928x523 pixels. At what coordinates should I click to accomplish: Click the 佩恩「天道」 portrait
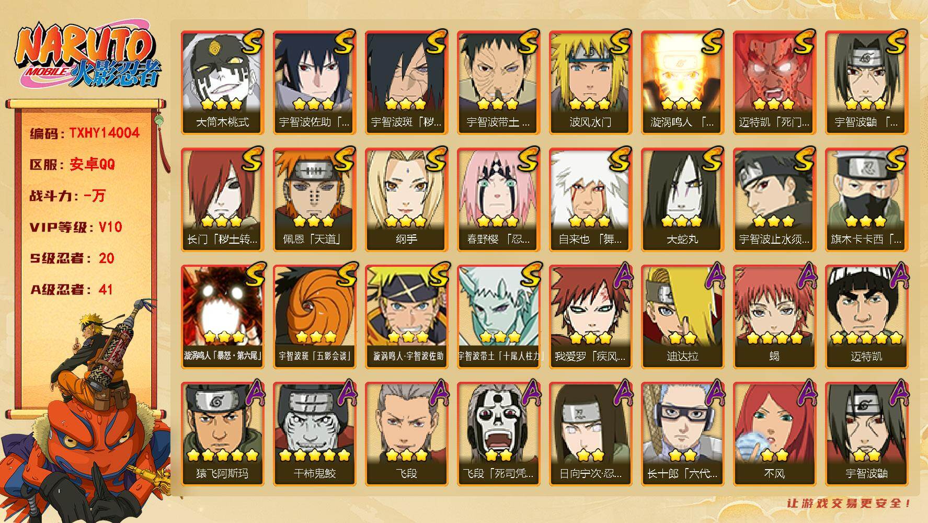coord(314,200)
